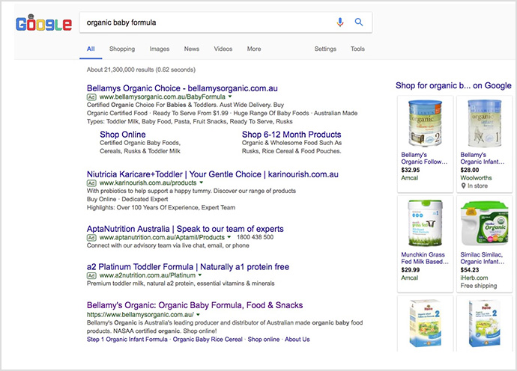The height and width of the screenshot is (371, 517).
Task: Click the Ad badge on Bellamys ad
Action: 91,96
